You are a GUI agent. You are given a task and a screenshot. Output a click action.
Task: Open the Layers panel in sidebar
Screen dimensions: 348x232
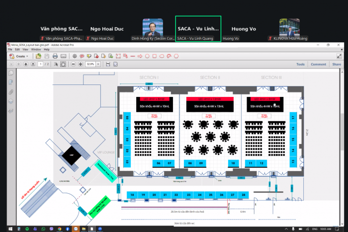click(x=10, y=100)
